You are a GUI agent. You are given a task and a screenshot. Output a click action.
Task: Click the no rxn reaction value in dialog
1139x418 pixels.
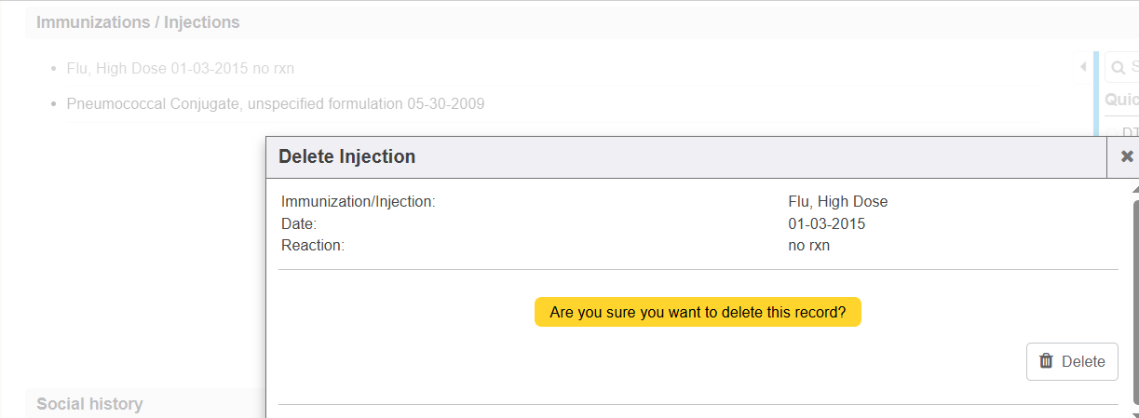808,246
